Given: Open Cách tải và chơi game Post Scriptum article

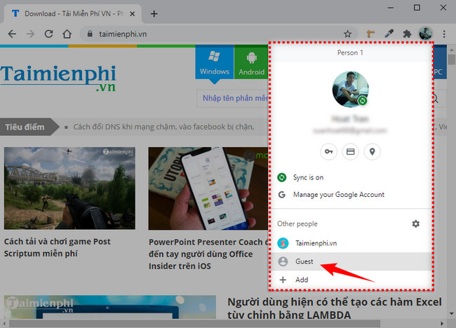Looking at the screenshot, I should [x=58, y=247].
